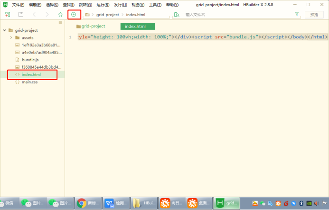Click the new file toolbar icon
The width and height of the screenshot is (329, 210).
(x=8, y=15)
